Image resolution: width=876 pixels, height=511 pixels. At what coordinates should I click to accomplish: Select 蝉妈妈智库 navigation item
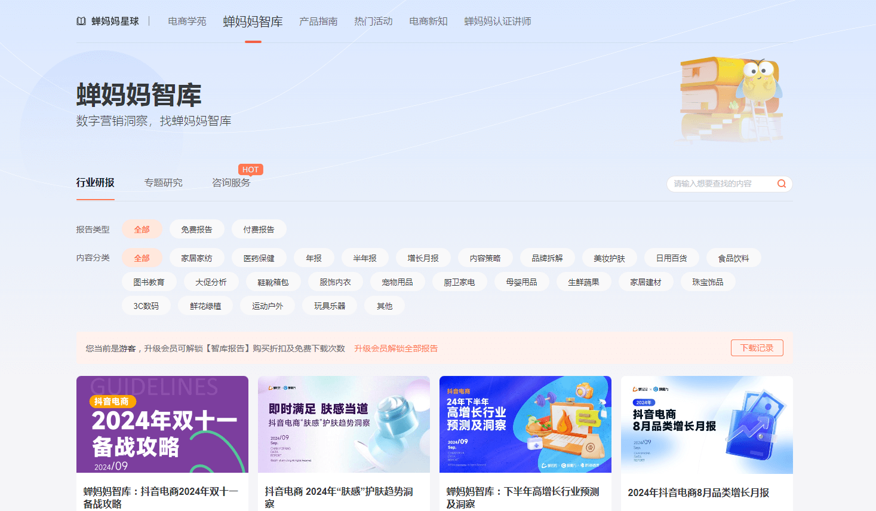253,22
